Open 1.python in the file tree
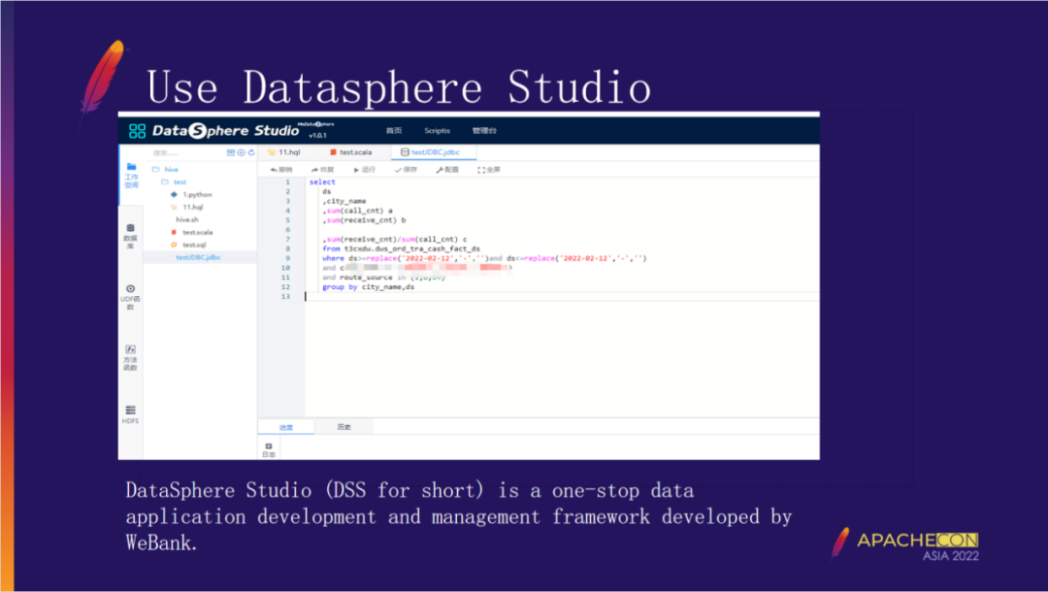The image size is (1048, 592). pos(191,194)
